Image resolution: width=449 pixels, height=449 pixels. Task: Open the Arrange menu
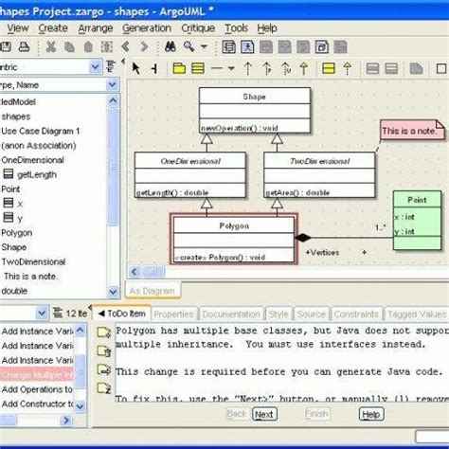(x=96, y=28)
